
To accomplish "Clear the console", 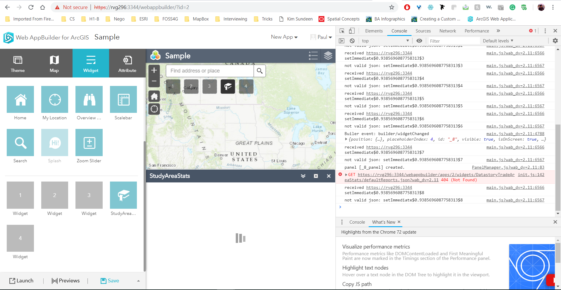I will (352, 41).
